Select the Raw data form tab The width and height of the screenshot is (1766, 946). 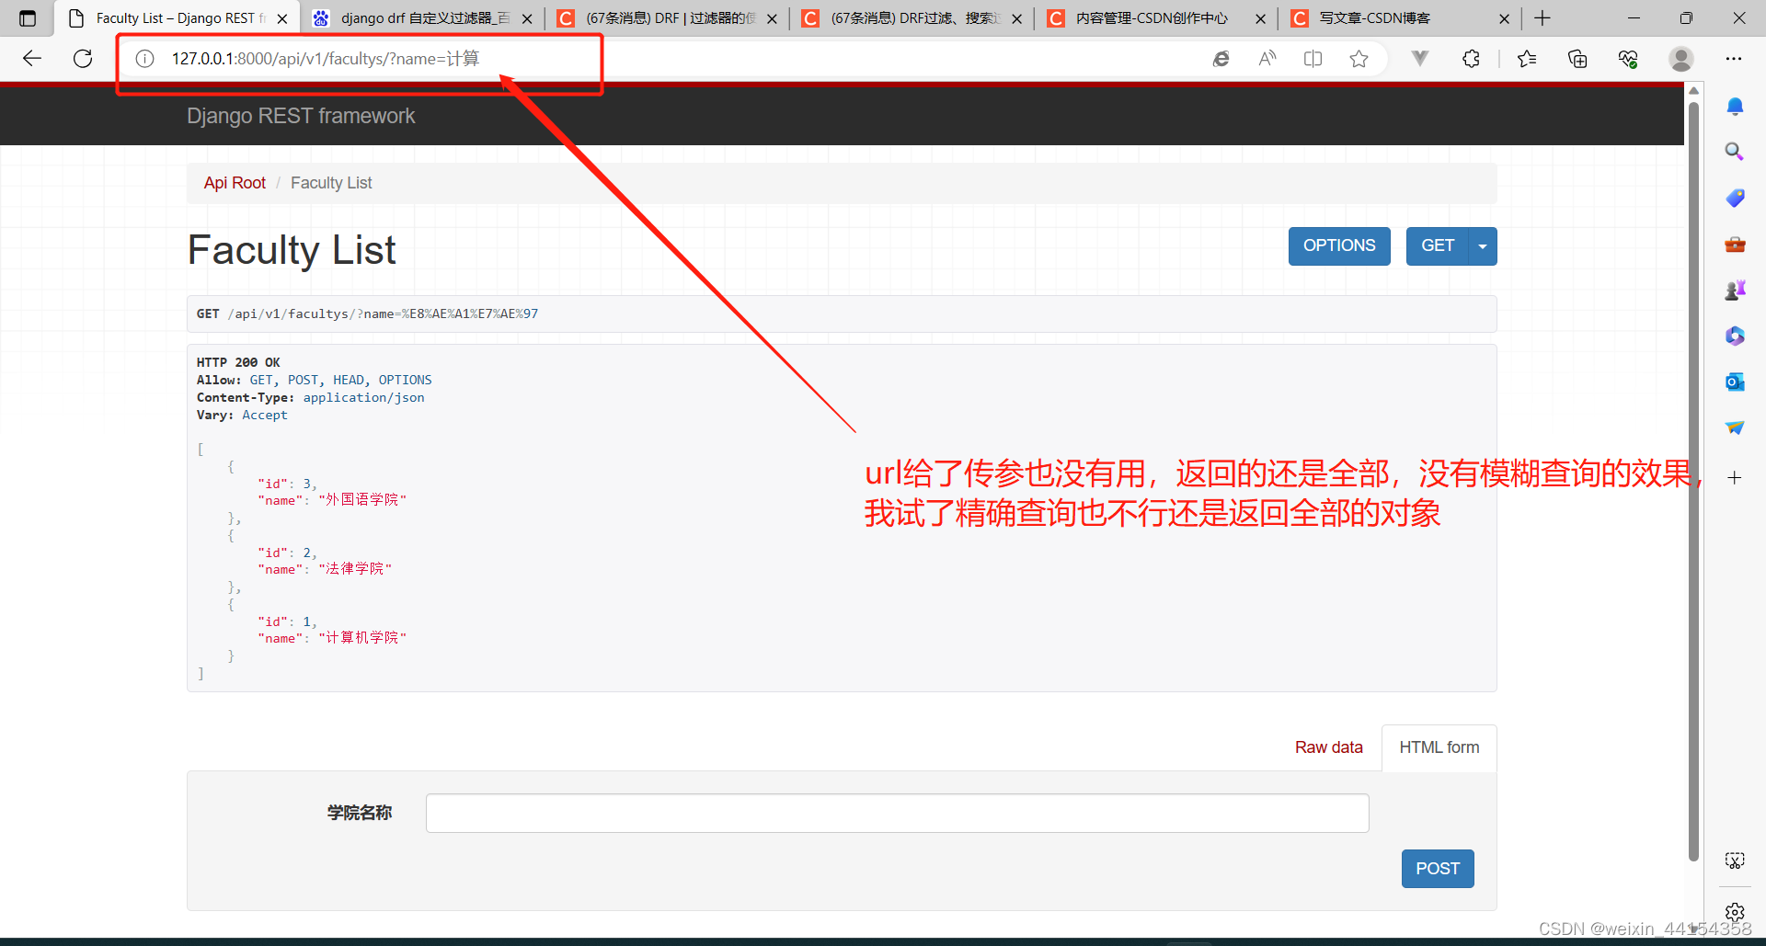tap(1329, 747)
